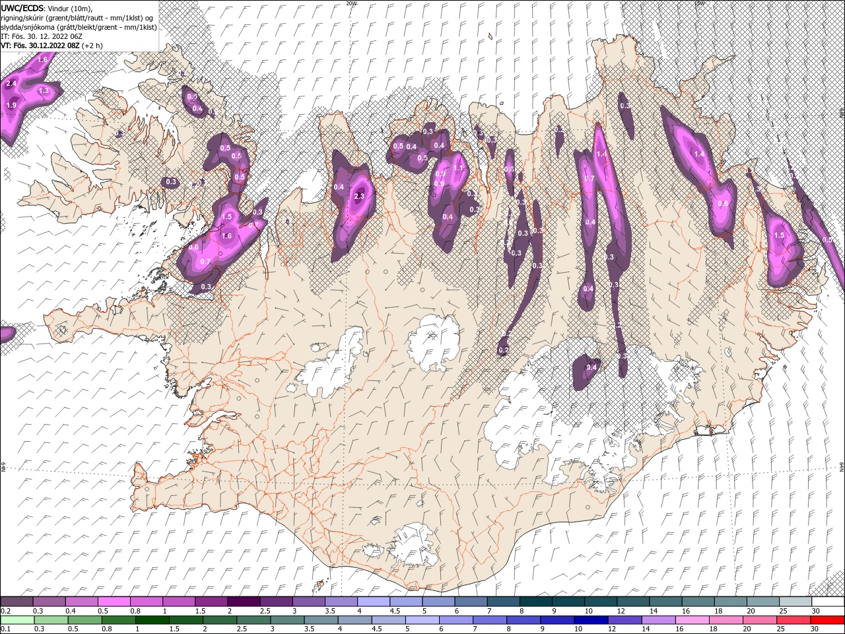Click the 1.9 precipitation value on the map
Screen dimensions: 845x634
tap(11, 105)
